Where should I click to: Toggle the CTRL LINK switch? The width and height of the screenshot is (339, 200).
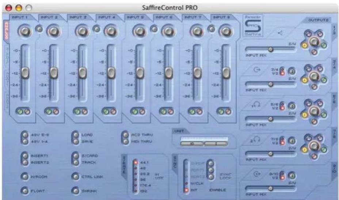[76, 176]
